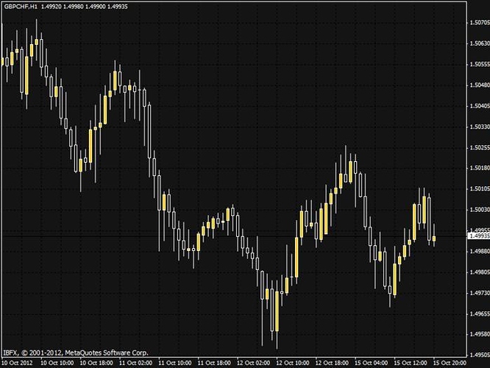The image size is (490, 368).
Task: Select the 10 Oct 2012 time label
Action: pos(17,363)
